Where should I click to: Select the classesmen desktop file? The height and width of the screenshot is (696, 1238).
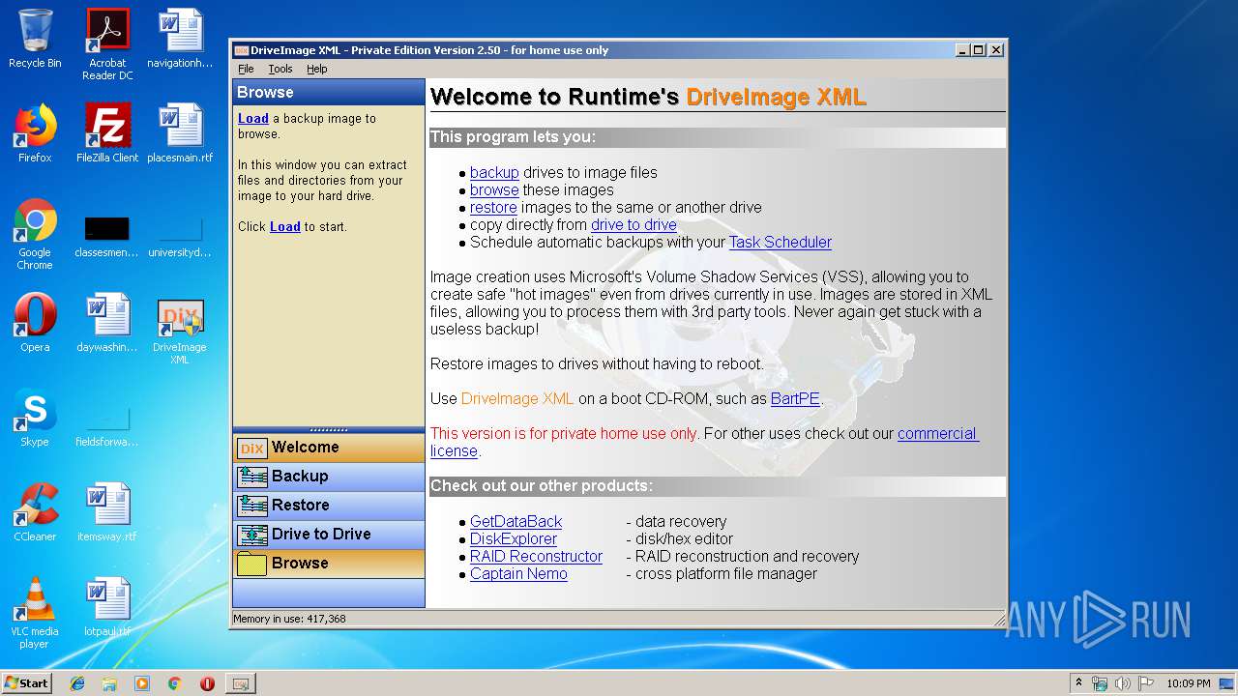107,235
